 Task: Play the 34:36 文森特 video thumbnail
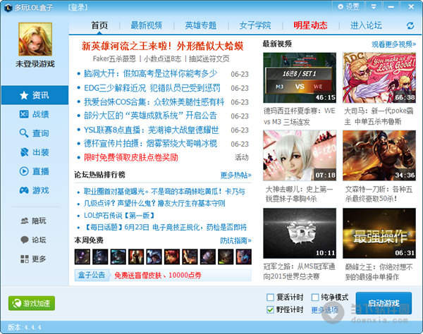click(379, 156)
